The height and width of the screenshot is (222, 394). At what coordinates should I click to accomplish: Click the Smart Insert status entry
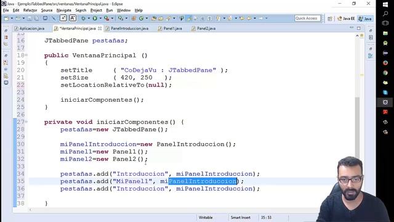pos(241,218)
